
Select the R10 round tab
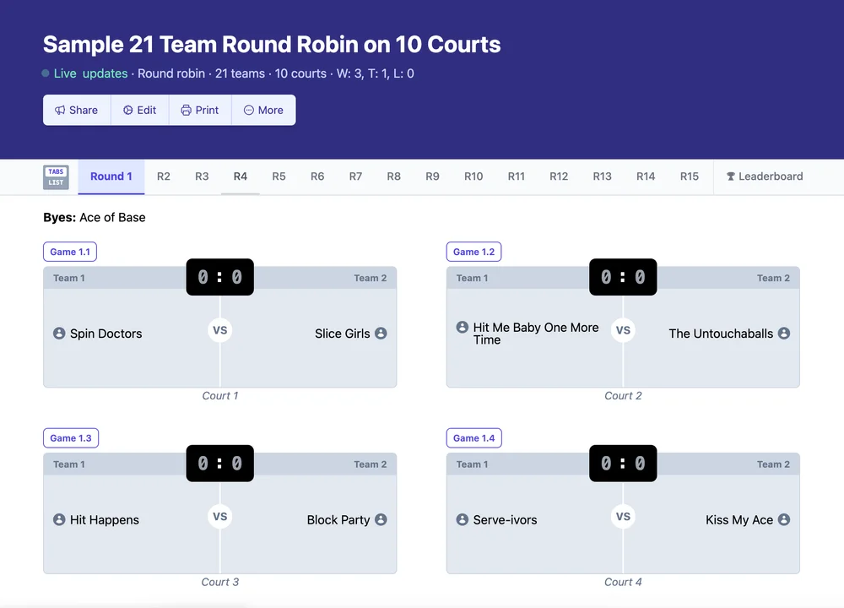point(473,176)
